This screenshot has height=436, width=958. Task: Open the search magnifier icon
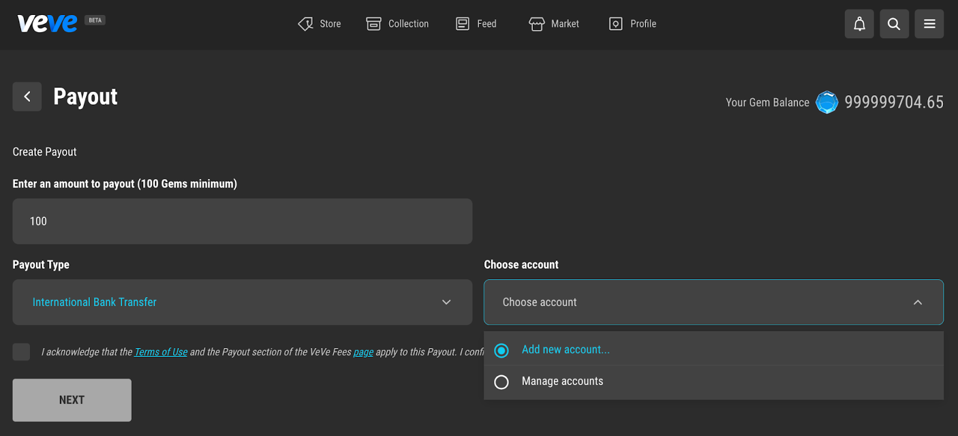(894, 24)
